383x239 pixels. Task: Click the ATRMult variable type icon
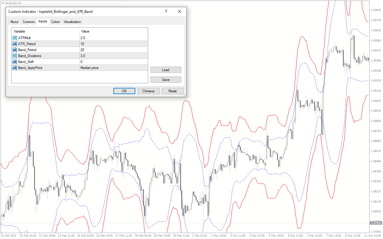(14, 38)
